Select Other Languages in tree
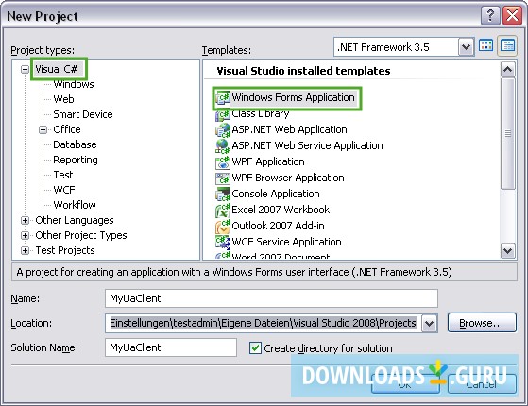Image resolution: width=528 pixels, height=406 pixels. (x=75, y=220)
